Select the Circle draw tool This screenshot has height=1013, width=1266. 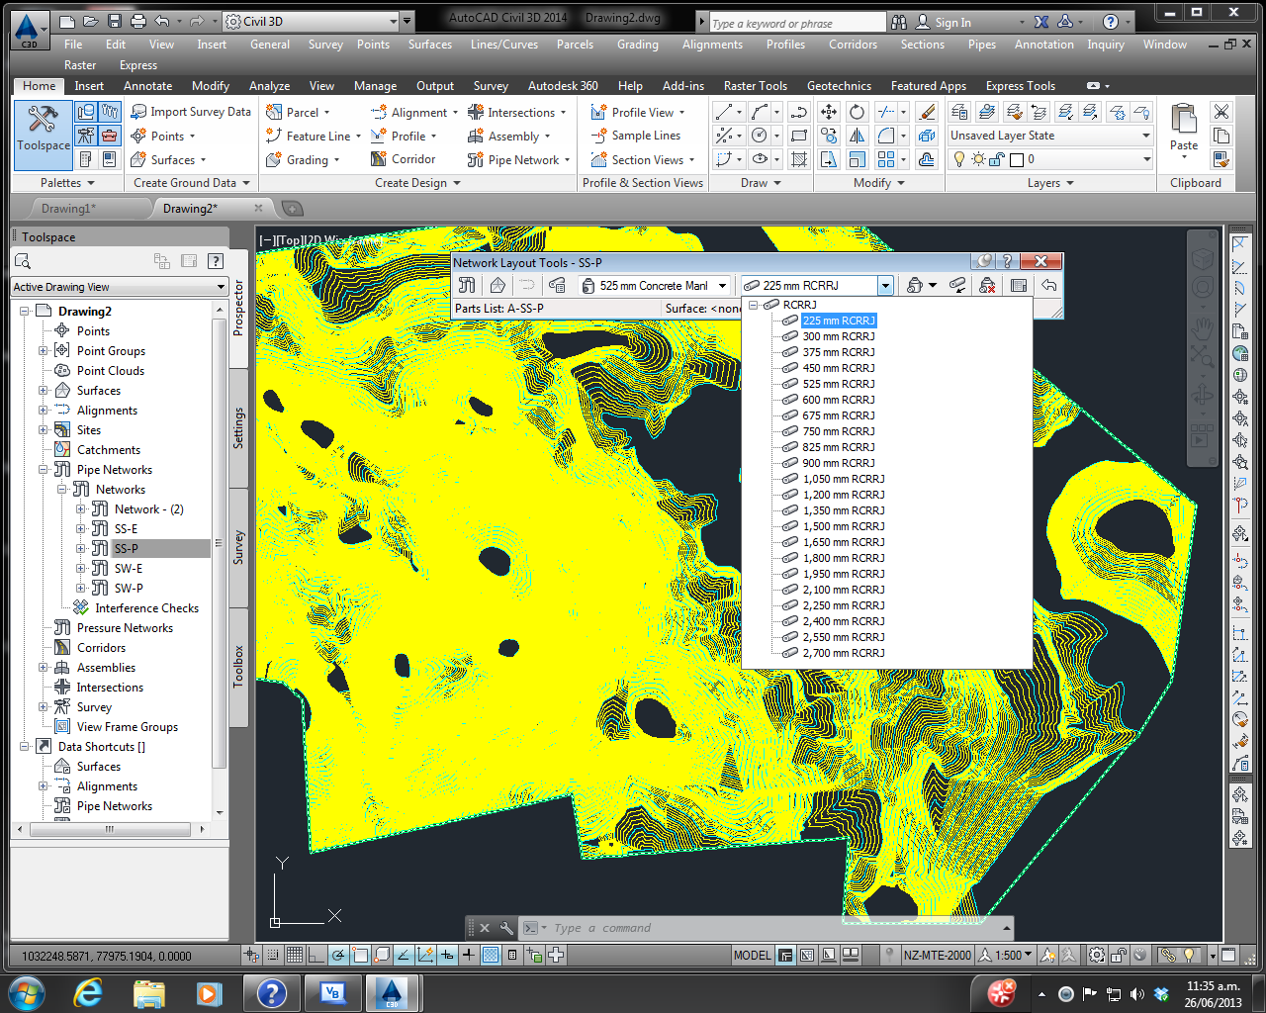click(760, 136)
